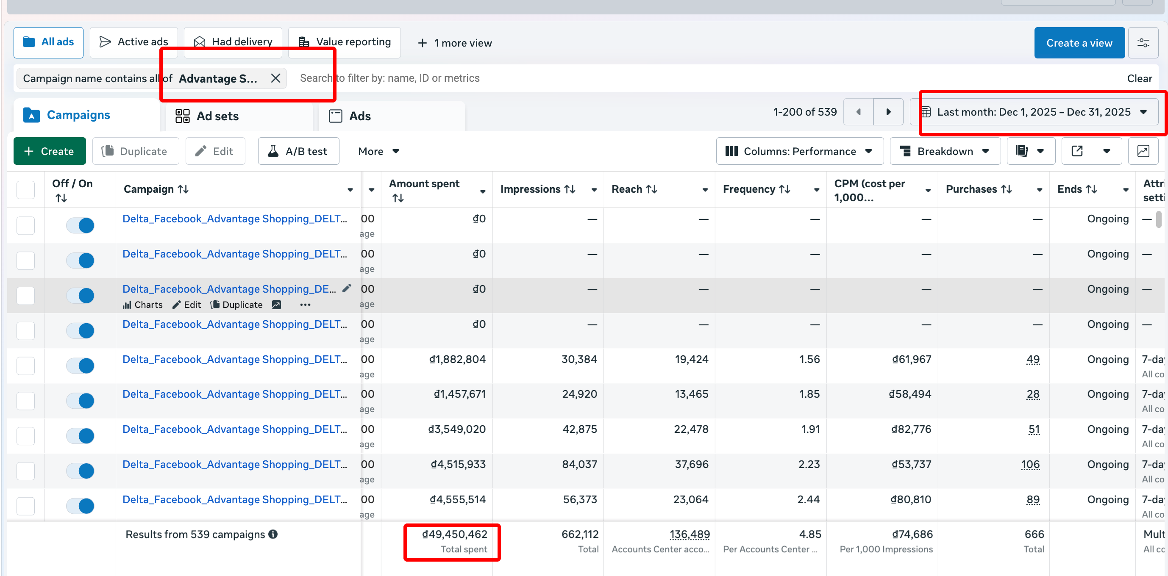This screenshot has height=576, width=1168.
Task: Open the Breakdown dropdown
Action: pos(945,151)
